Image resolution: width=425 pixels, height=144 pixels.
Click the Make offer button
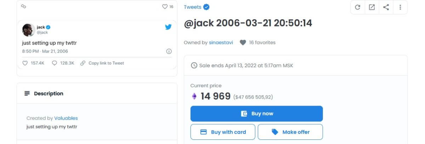click(290, 132)
